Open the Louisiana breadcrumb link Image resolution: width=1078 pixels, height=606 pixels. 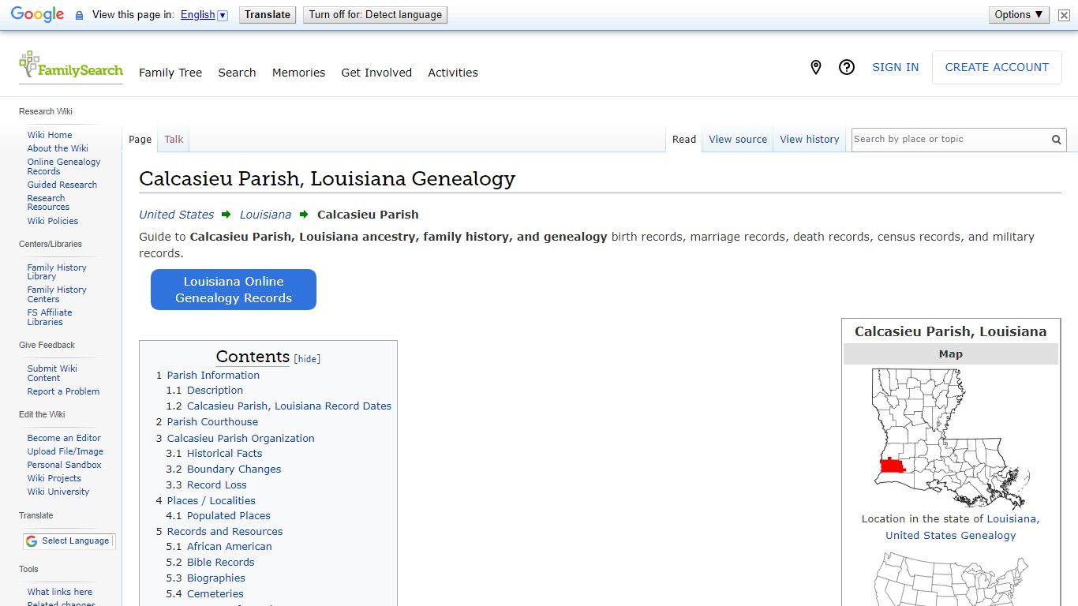click(x=265, y=215)
